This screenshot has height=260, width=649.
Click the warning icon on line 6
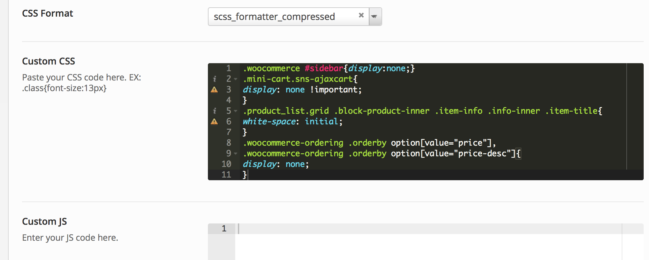215,122
